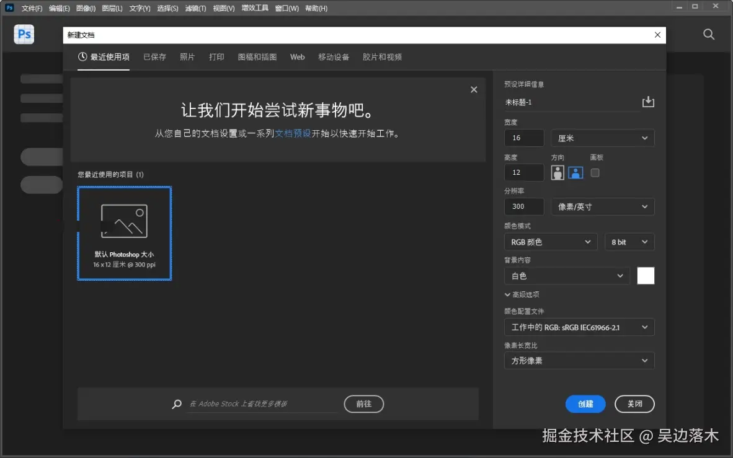Enable the 画板 artboard checkbox
This screenshot has width=733, height=458.
[595, 172]
